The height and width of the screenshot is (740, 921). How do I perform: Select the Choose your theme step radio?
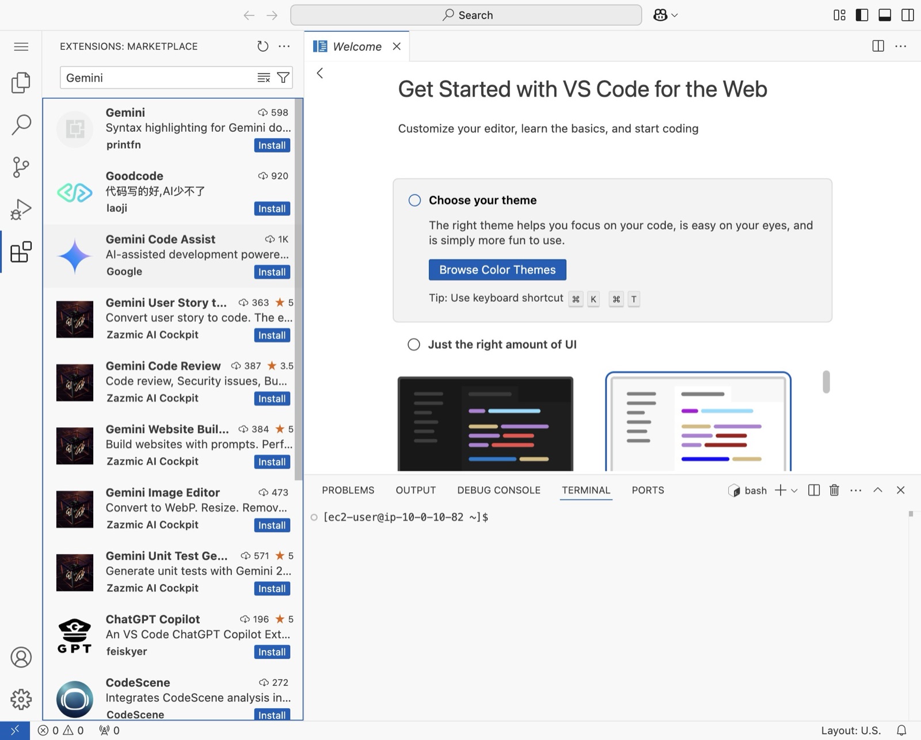click(414, 200)
